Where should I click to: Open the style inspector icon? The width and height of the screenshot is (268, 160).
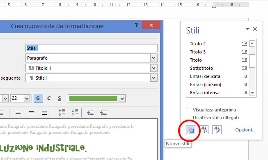[204, 130]
